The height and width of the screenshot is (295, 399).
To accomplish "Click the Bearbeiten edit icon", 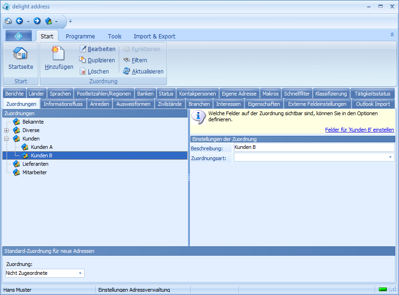I will (x=83, y=49).
